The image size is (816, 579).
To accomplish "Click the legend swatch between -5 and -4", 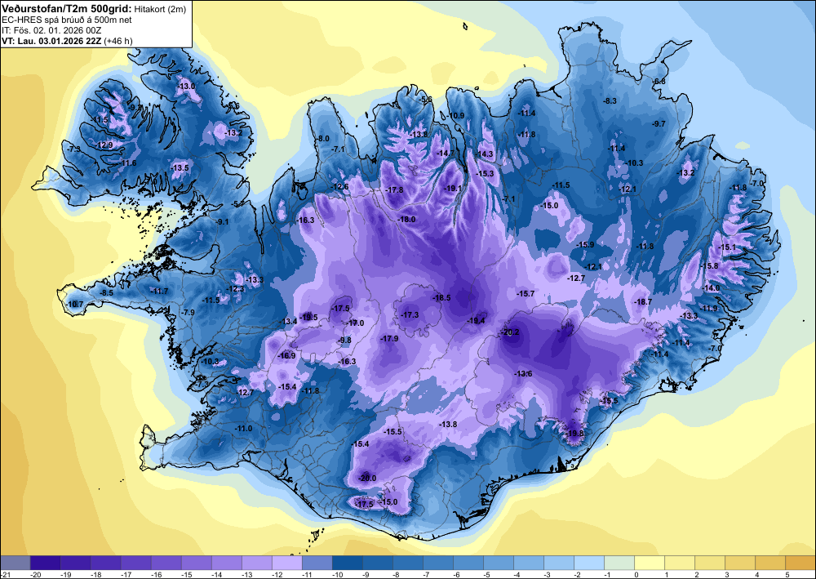I will point(499,563).
